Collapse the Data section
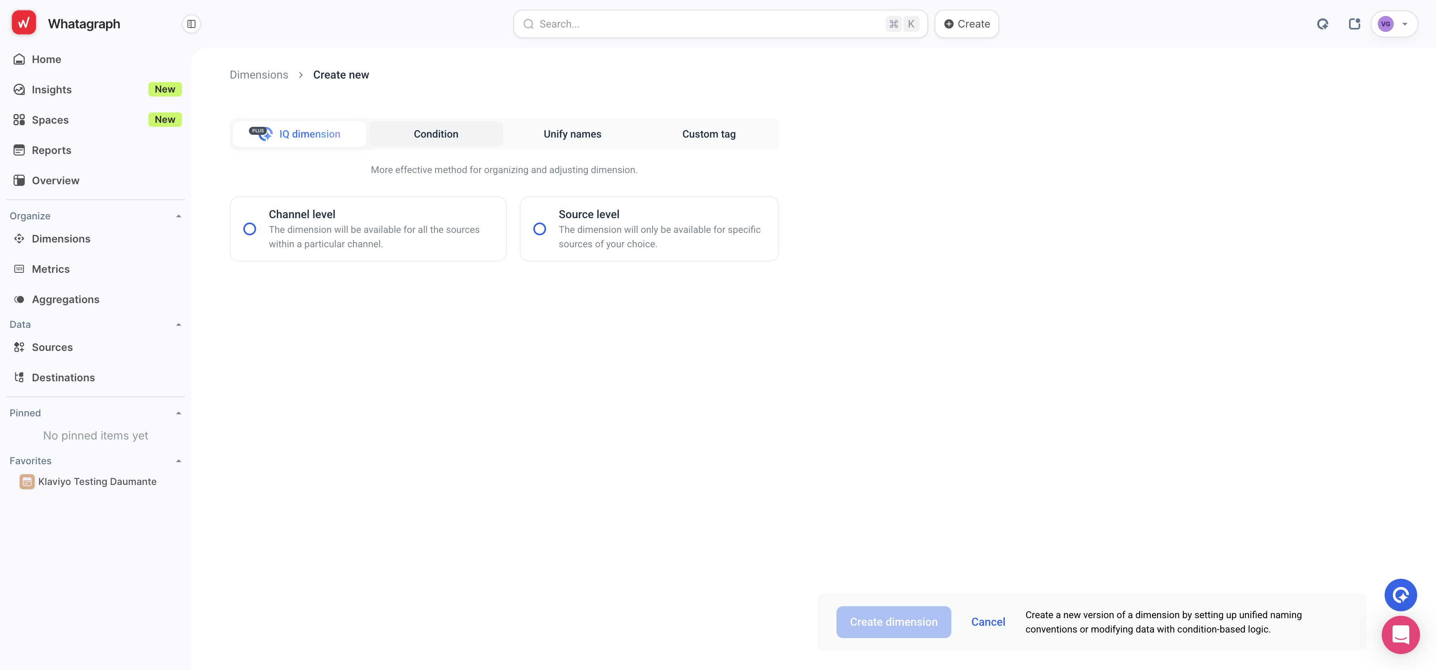The width and height of the screenshot is (1436, 670). tap(178, 324)
